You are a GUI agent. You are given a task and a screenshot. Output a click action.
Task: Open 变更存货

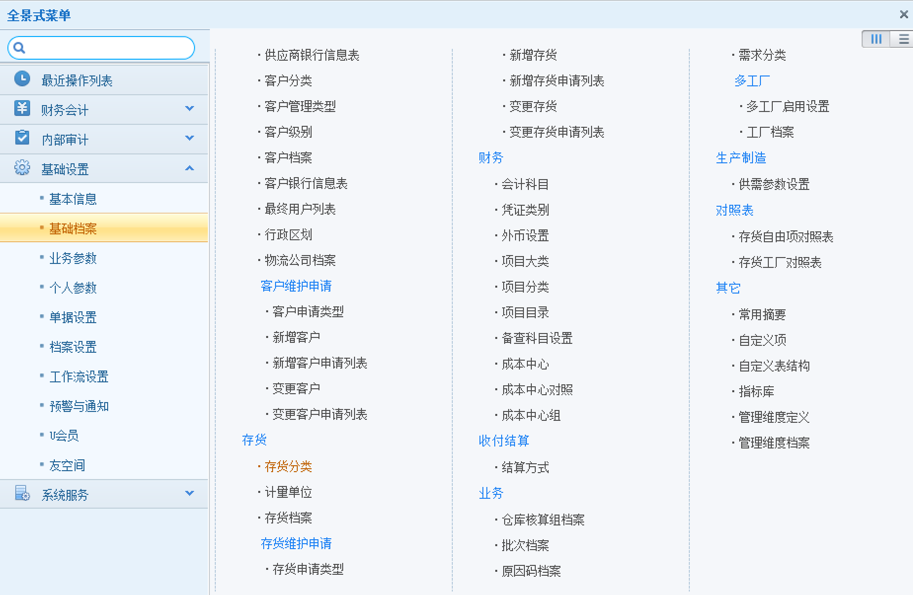[x=533, y=106]
